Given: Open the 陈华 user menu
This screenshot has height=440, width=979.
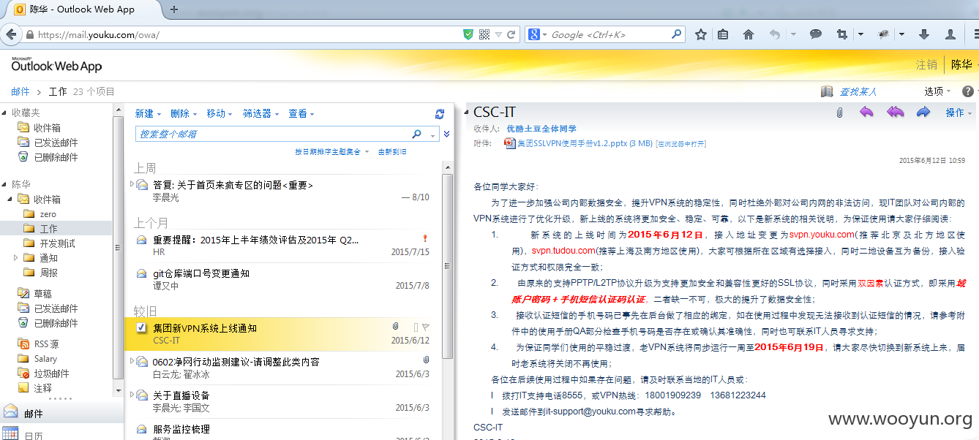Looking at the screenshot, I should point(962,65).
